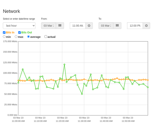Click the From date field showing 03 Mar

49,26
